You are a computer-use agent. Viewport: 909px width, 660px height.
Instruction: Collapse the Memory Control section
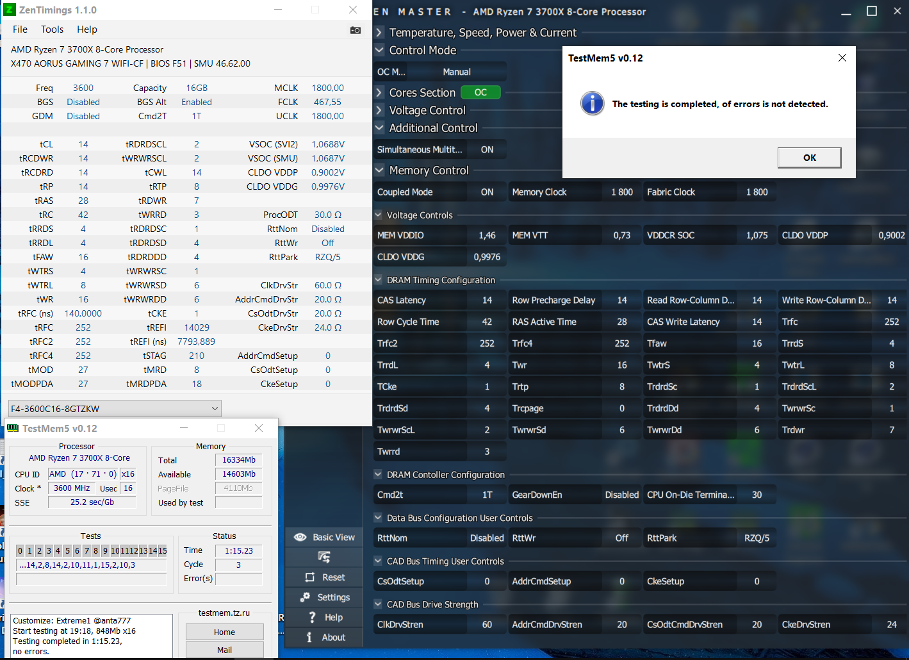coord(379,170)
